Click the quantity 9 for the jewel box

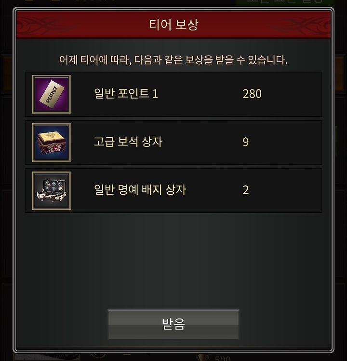click(245, 142)
